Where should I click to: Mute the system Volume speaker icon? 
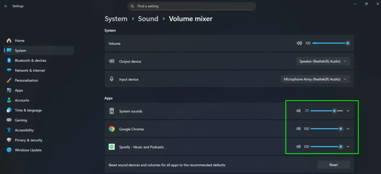[x=299, y=43]
